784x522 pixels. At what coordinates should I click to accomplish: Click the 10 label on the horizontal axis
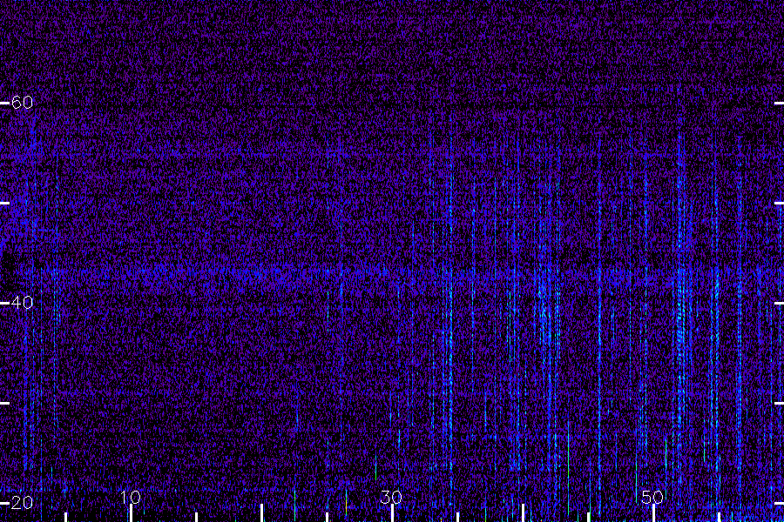click(x=131, y=497)
